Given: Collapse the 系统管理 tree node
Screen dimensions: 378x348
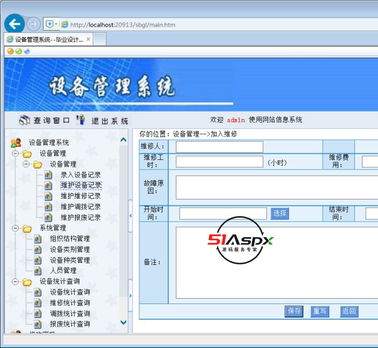Looking at the screenshot, I should coord(15,228).
